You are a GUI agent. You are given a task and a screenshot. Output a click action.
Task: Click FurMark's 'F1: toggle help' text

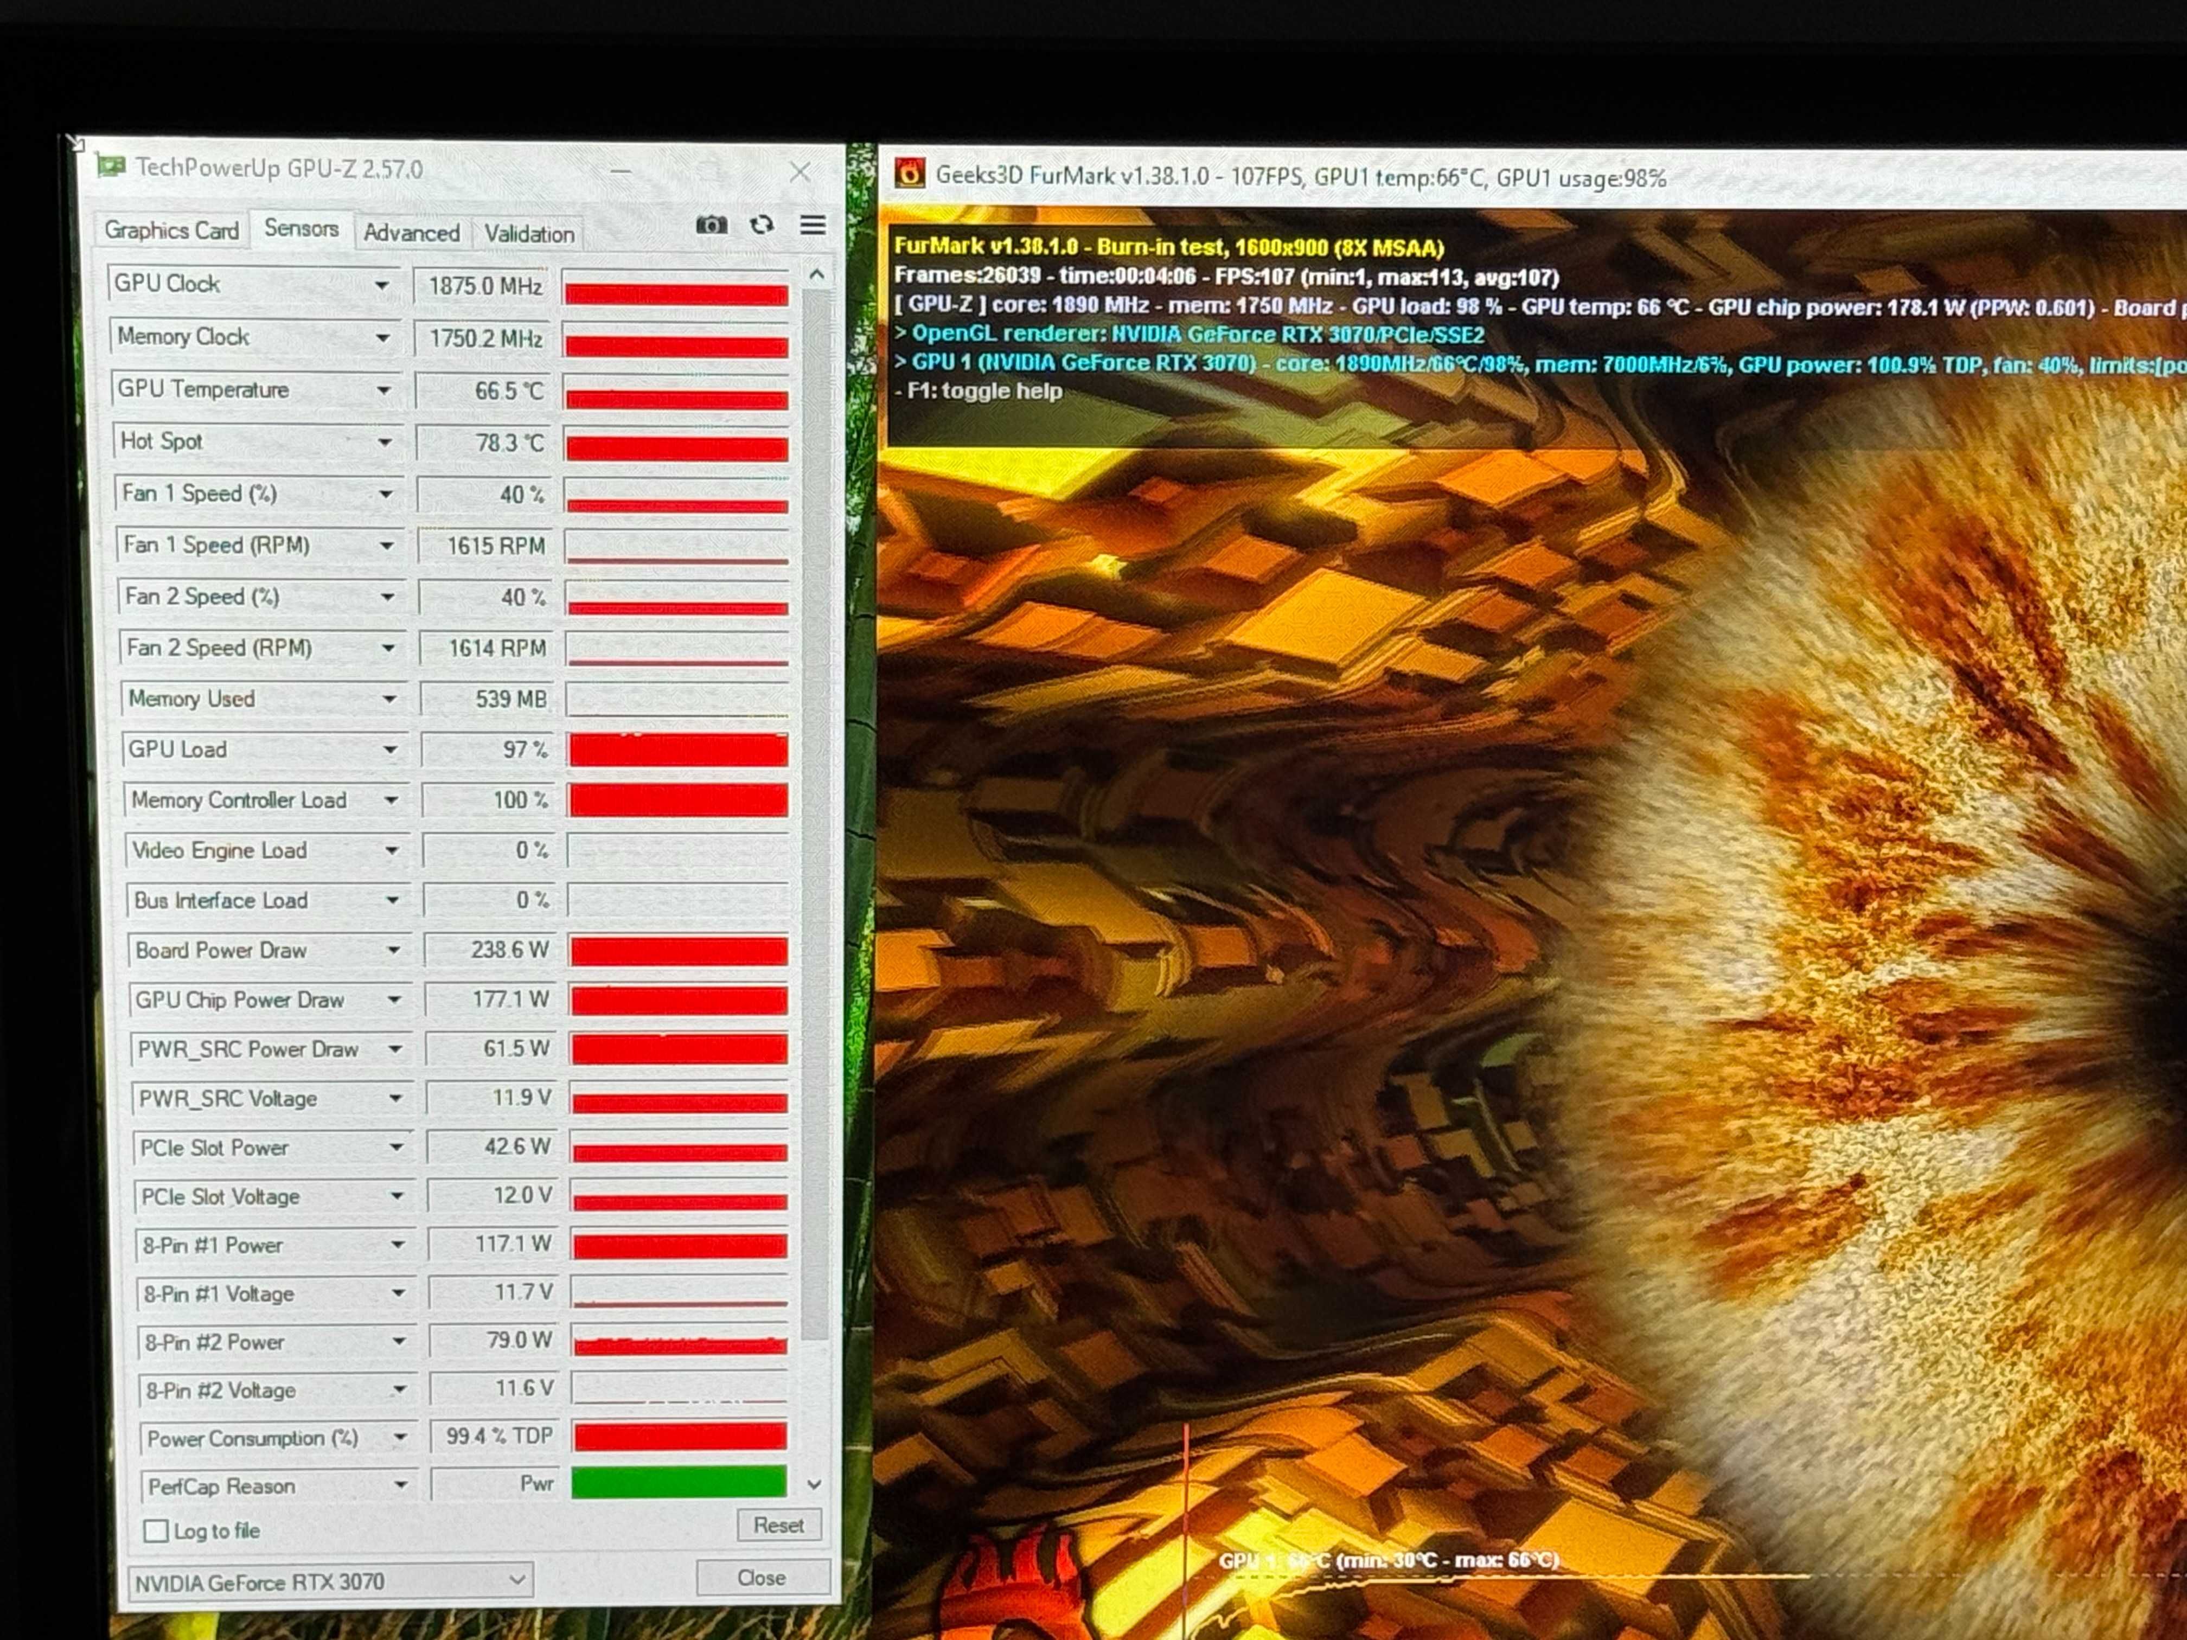click(978, 390)
